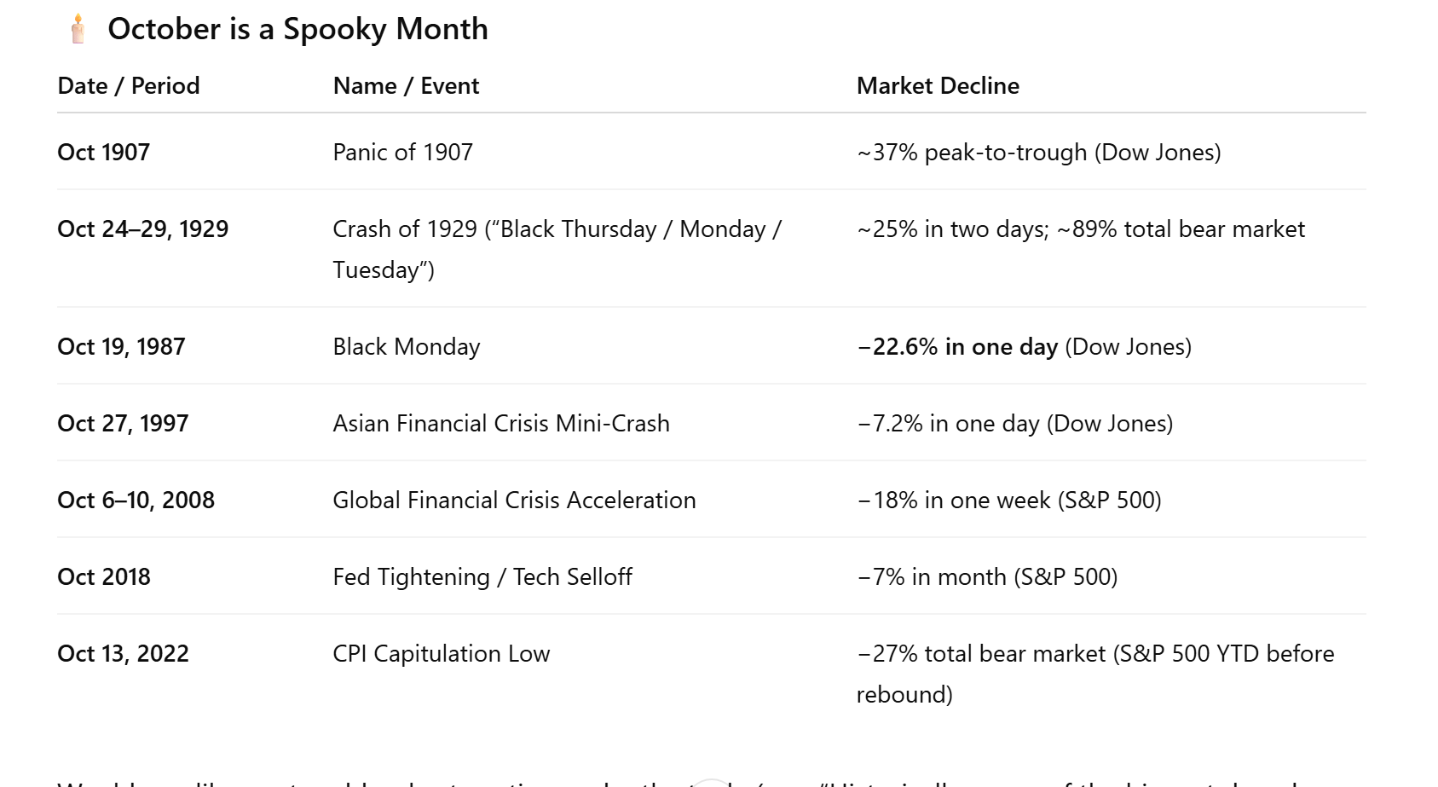Click the candle emoji beside the heading
The image size is (1438, 787).
pos(78,29)
